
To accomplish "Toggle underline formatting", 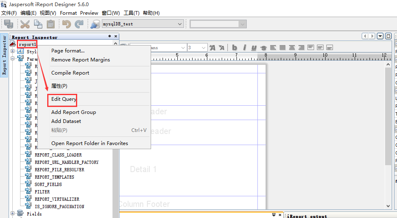I will (254, 48).
